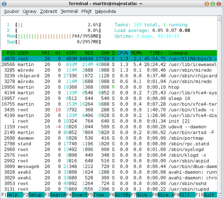Select the /usr/sbin/acpid process row
The image size is (223, 199).
point(109,161)
